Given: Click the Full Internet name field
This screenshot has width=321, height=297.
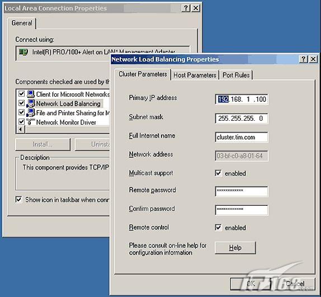Looking at the screenshot, I should [242, 137].
